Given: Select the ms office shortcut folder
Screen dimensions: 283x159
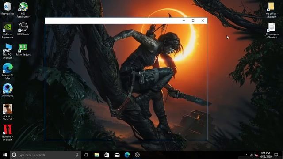Looking at the screenshot, I should 272,10.
